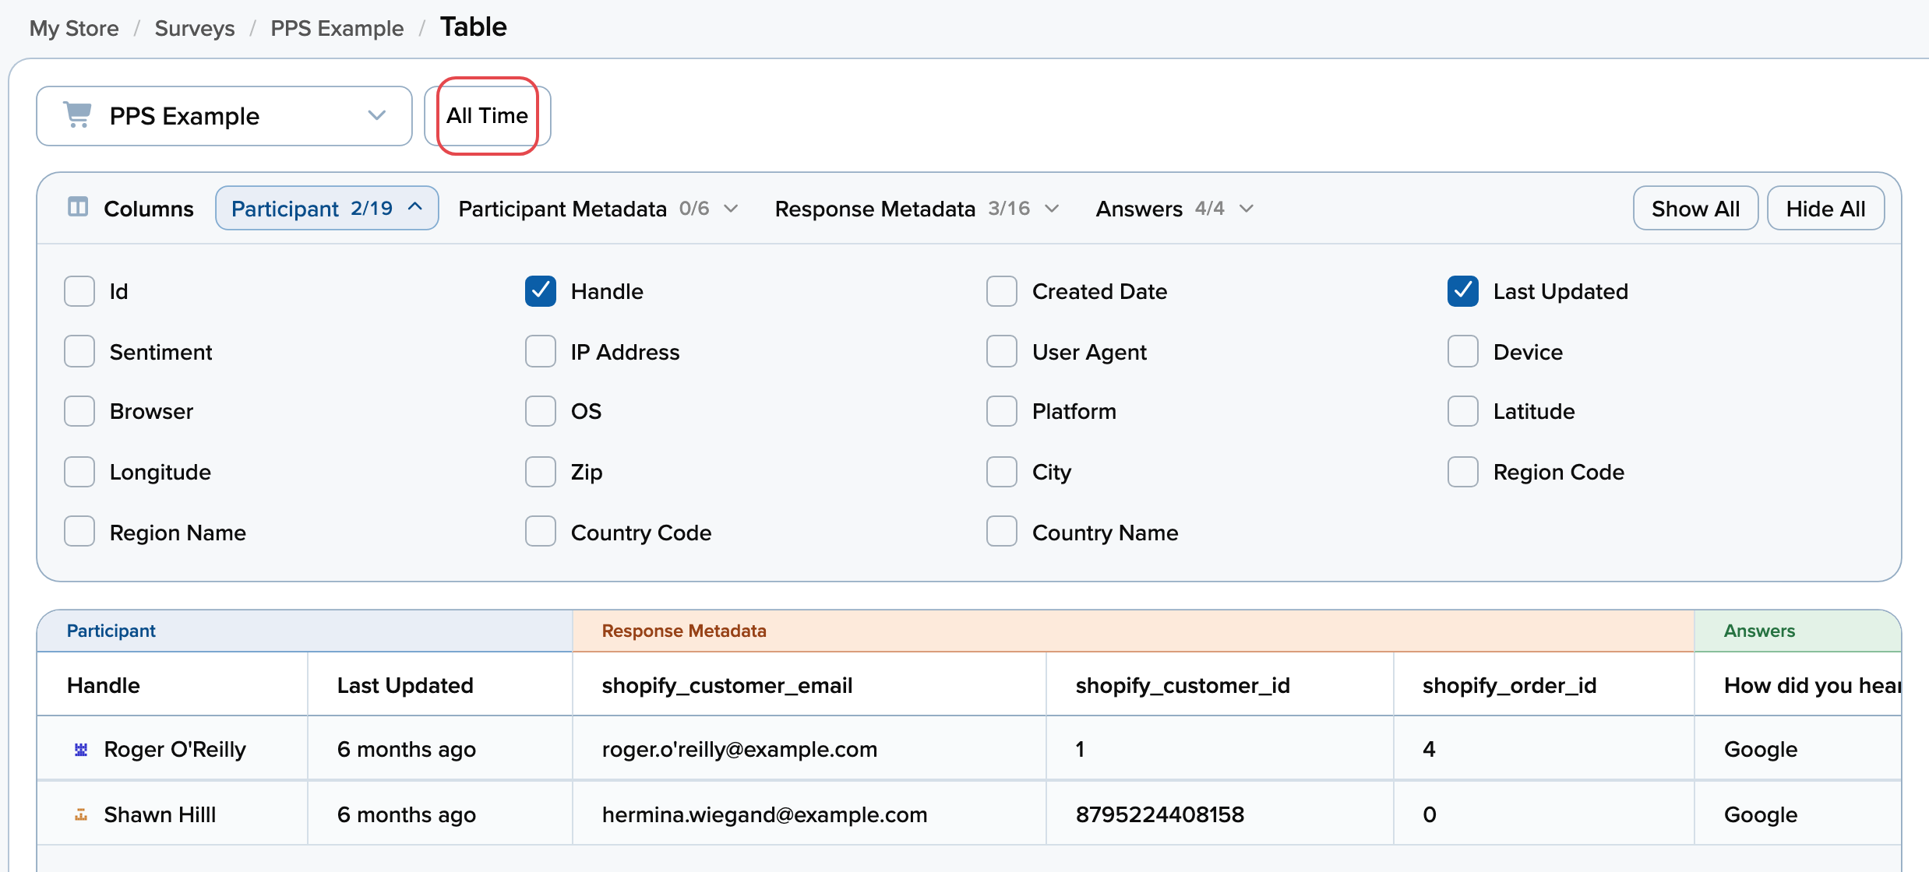Click Roger O'Reilly's avatar icon
Screen dimensions: 1929x872
(81, 749)
